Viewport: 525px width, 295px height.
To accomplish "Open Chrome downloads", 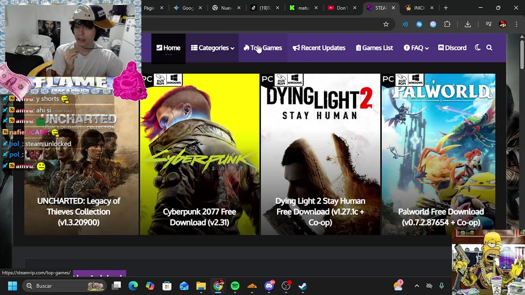I will pos(468,24).
